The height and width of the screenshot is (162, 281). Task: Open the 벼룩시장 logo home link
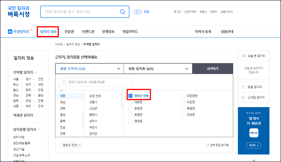(x=19, y=12)
